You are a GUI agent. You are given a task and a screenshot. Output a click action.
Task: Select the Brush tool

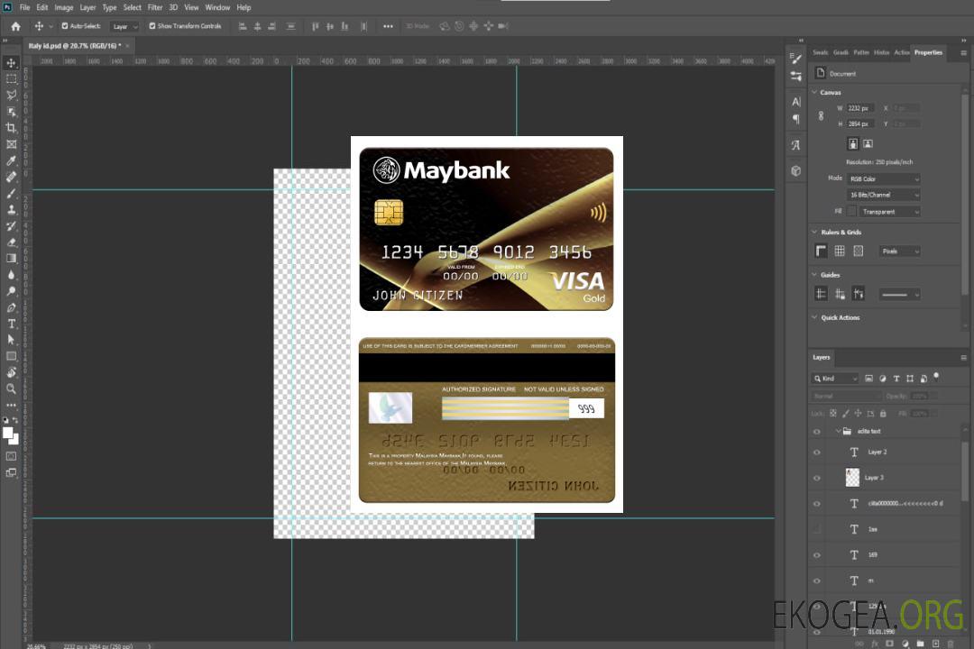[x=11, y=193]
